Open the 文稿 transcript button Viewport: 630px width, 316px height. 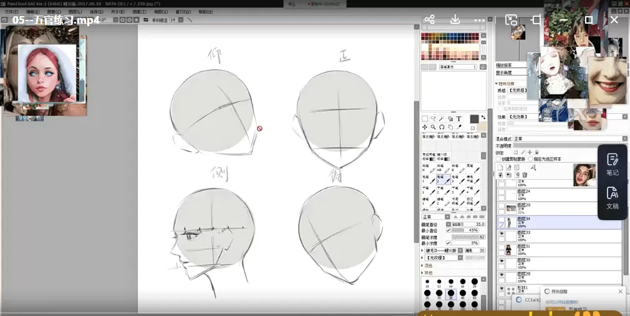pyautogui.click(x=612, y=198)
